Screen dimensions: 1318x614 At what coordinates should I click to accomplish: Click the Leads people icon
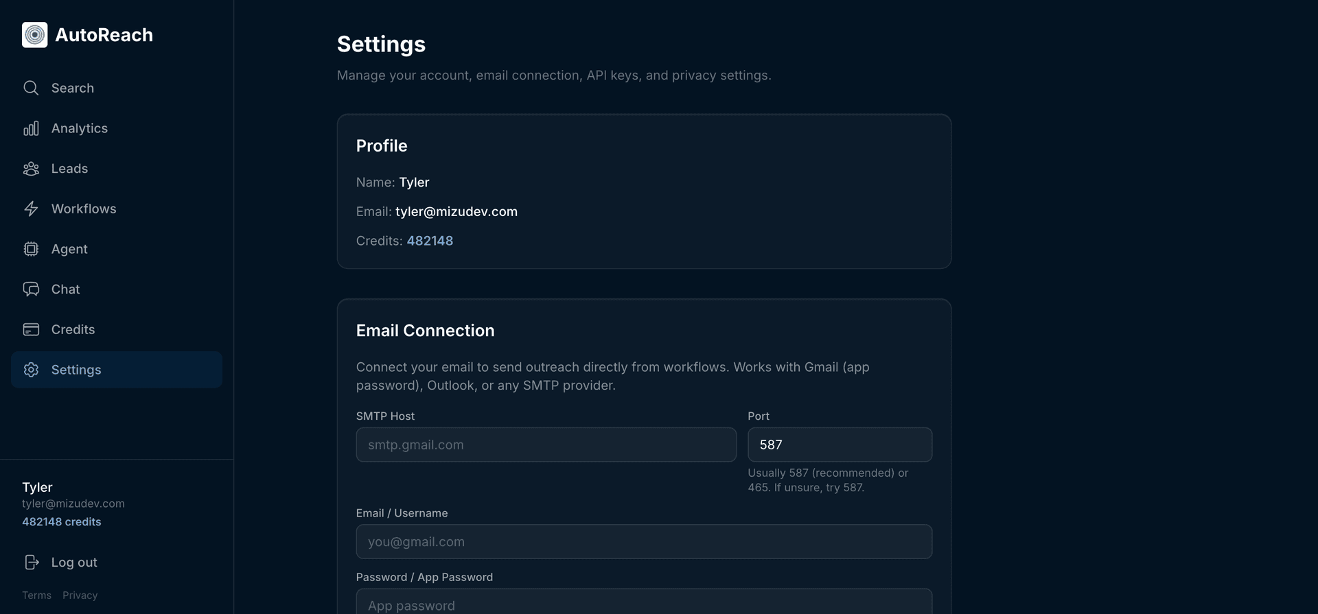coord(31,168)
